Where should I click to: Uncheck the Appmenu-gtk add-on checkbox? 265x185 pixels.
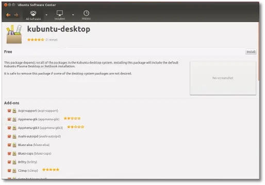click(9, 119)
